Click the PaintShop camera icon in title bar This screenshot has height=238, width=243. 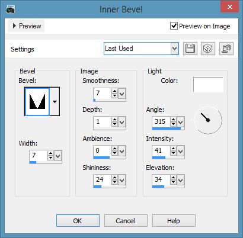point(10,9)
